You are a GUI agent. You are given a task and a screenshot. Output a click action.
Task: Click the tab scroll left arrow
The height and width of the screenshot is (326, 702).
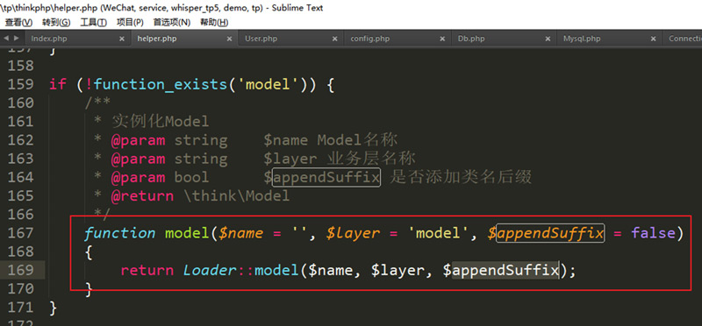click(x=6, y=39)
